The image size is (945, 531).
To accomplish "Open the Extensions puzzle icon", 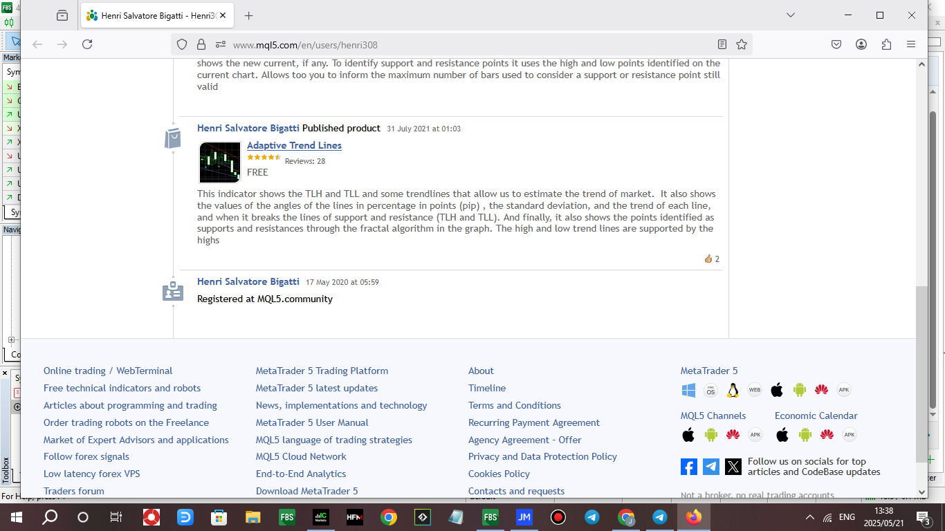I will pyautogui.click(x=886, y=44).
